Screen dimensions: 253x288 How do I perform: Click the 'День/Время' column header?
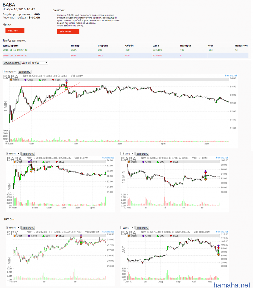pyautogui.click(x=11, y=46)
